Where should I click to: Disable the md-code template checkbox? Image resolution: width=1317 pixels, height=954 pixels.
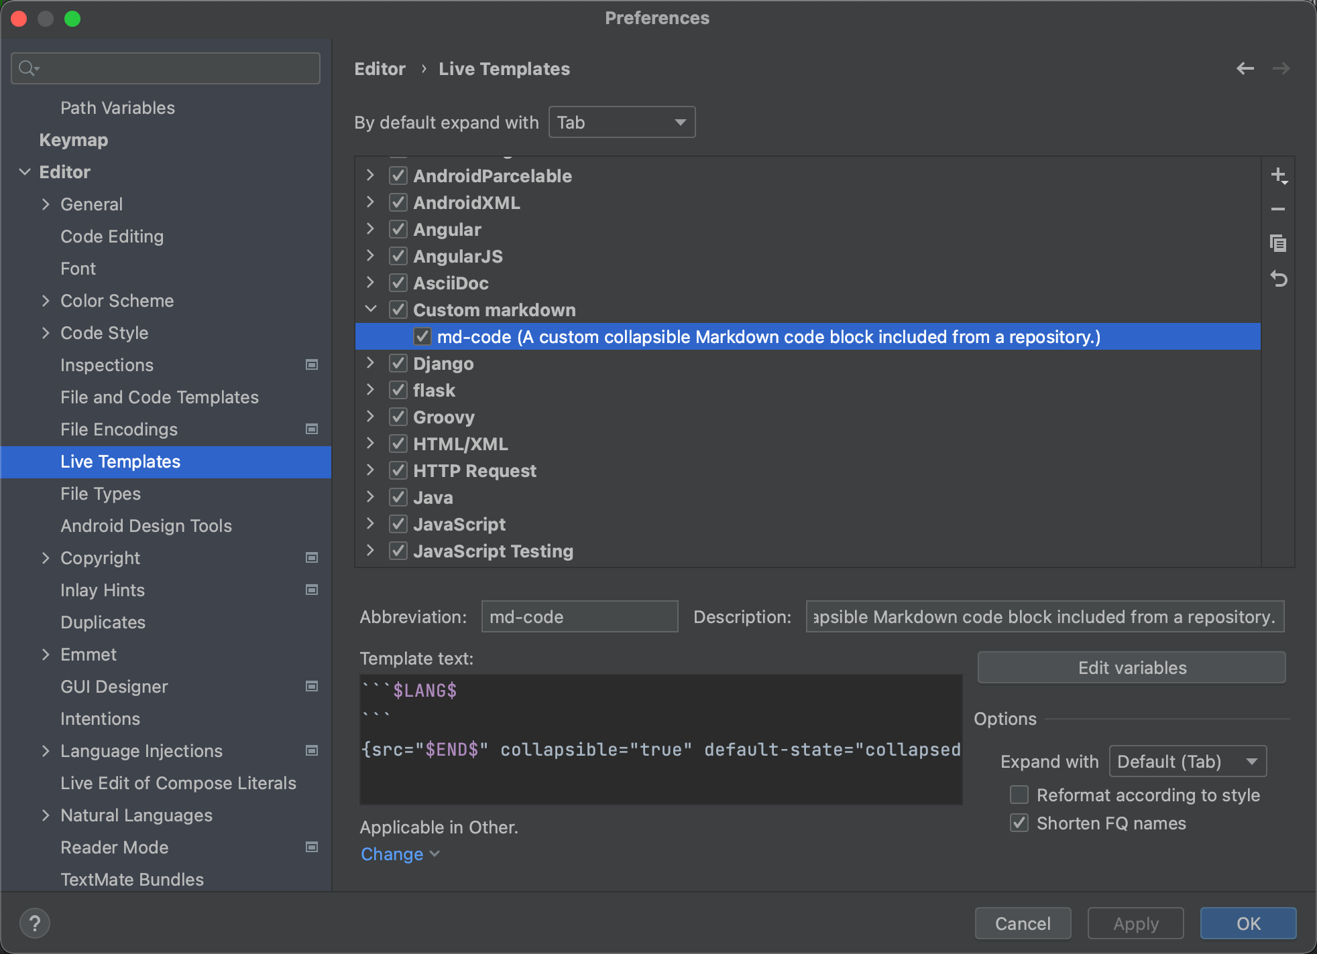[422, 336]
